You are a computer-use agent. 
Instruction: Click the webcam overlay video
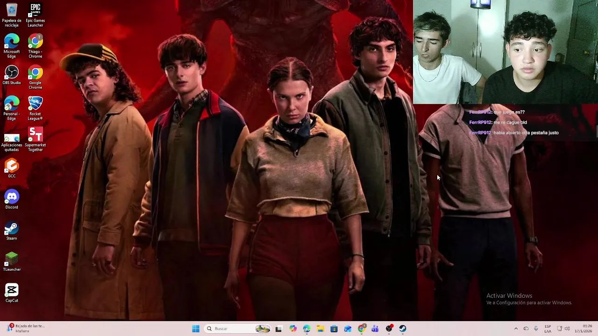[x=505, y=52]
